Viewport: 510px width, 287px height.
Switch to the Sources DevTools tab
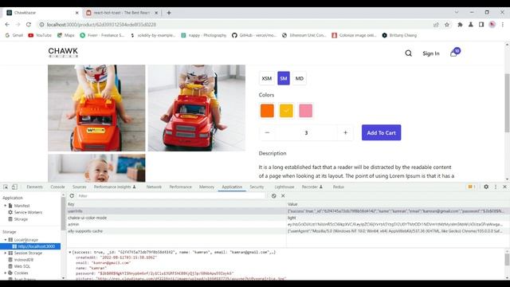[80, 187]
